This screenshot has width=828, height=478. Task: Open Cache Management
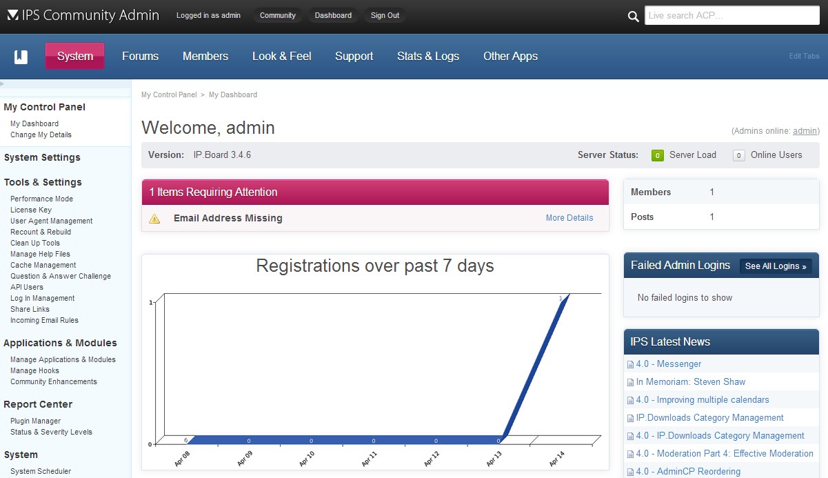coord(43,266)
